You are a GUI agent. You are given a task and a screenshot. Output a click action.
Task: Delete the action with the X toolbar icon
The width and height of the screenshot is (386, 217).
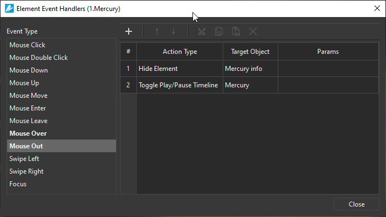coord(253,31)
